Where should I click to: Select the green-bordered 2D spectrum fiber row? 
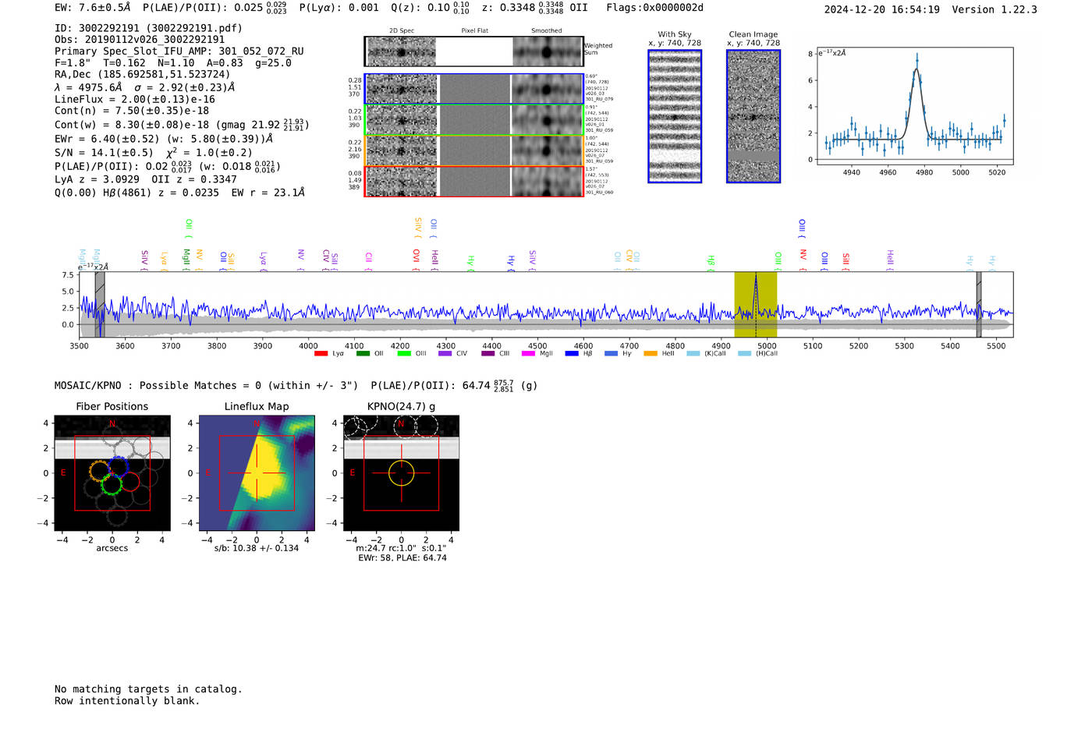coord(474,120)
